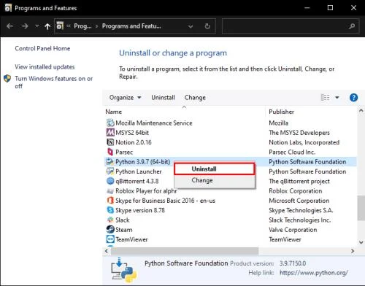This screenshot has width=365, height=286.
Task: Open Control Panel Home link
Action: (42, 48)
